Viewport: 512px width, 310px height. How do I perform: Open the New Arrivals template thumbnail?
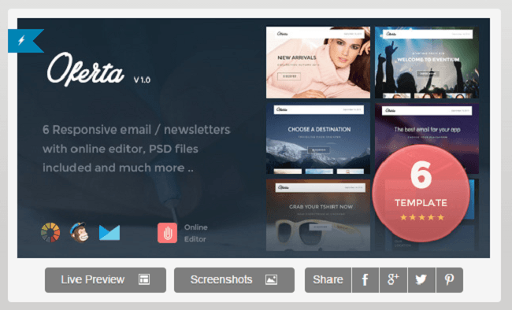point(318,62)
